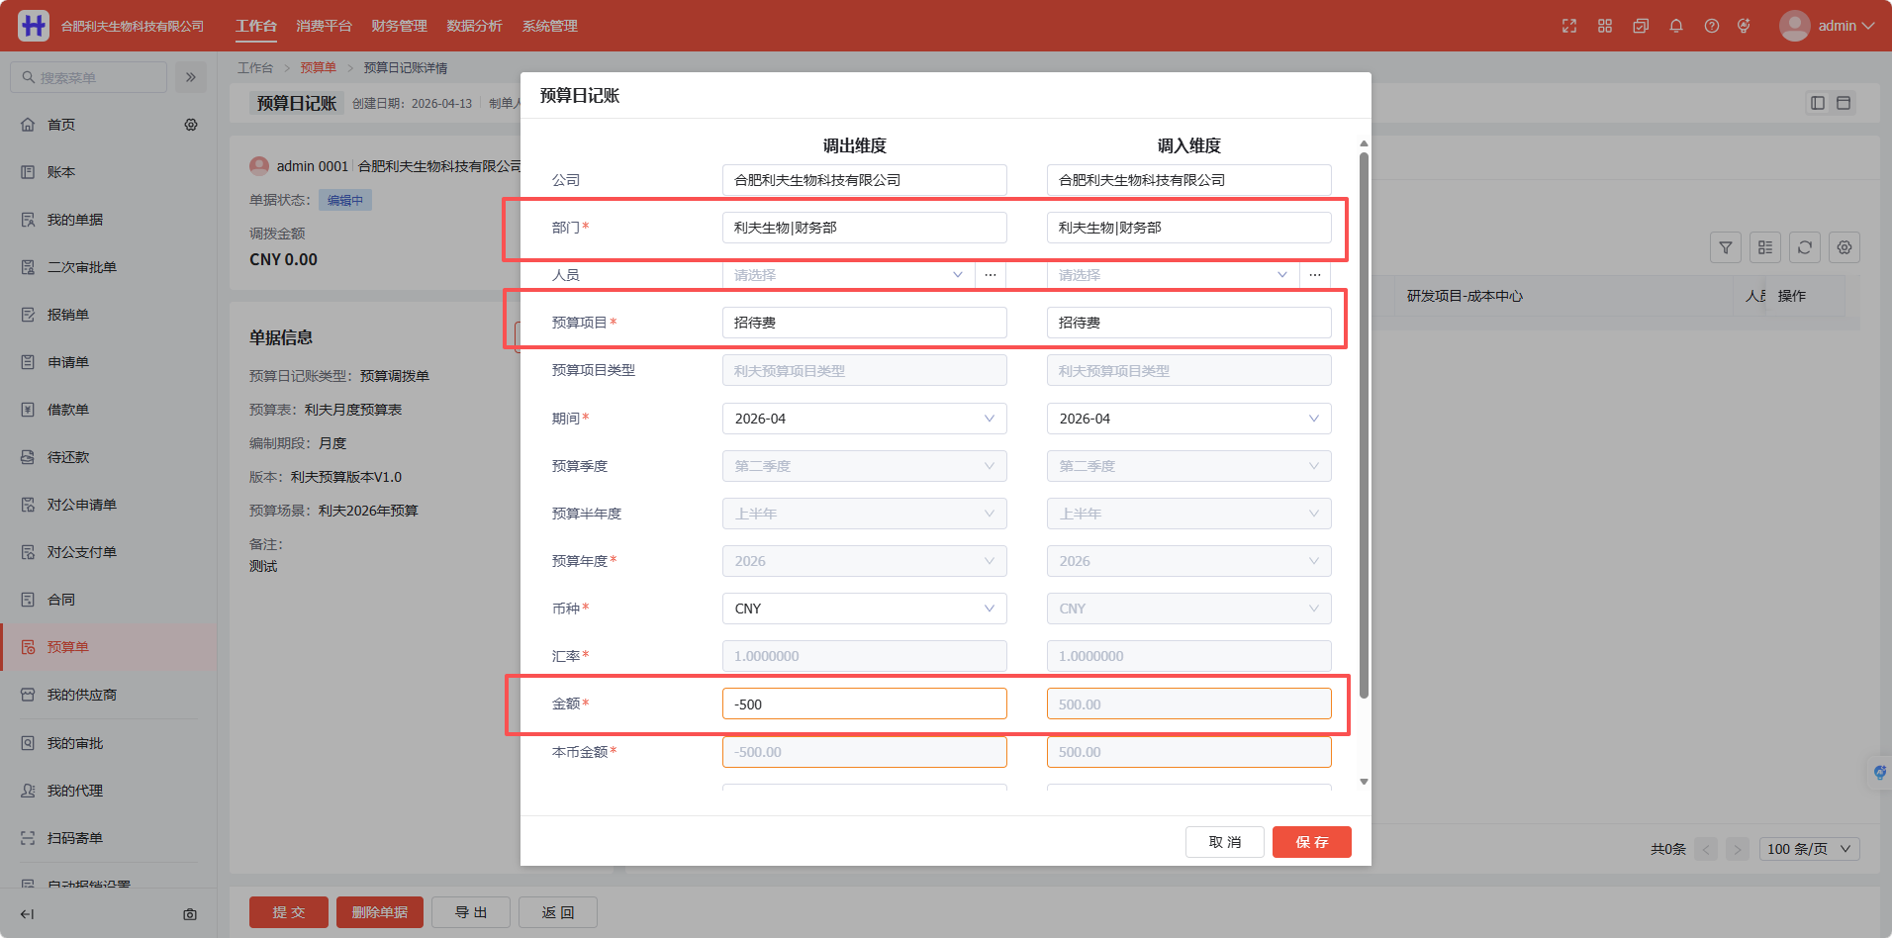The image size is (1892, 938).
Task: Open 报销单 in sidebar
Action: coord(68,315)
